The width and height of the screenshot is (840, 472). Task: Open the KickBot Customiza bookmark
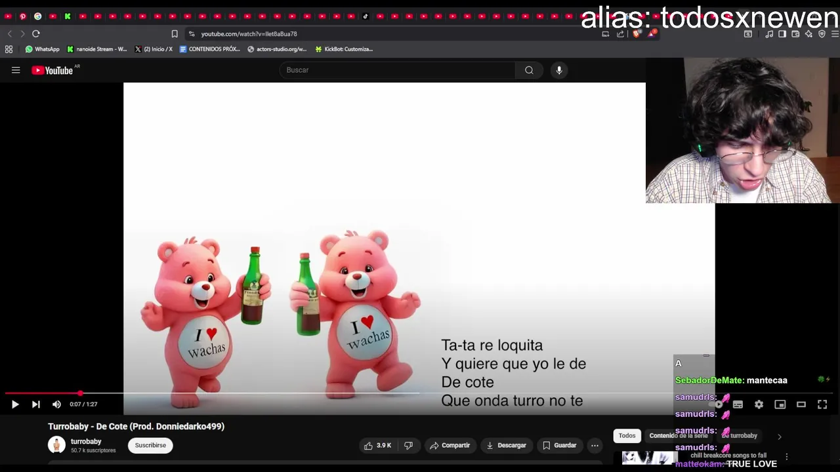pyautogui.click(x=345, y=49)
